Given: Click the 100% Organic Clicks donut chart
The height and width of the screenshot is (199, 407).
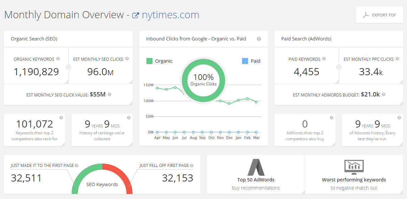Looking at the screenshot, I should [x=203, y=80].
